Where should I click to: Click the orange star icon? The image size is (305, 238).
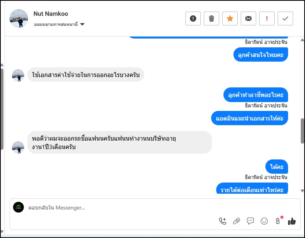click(x=230, y=18)
